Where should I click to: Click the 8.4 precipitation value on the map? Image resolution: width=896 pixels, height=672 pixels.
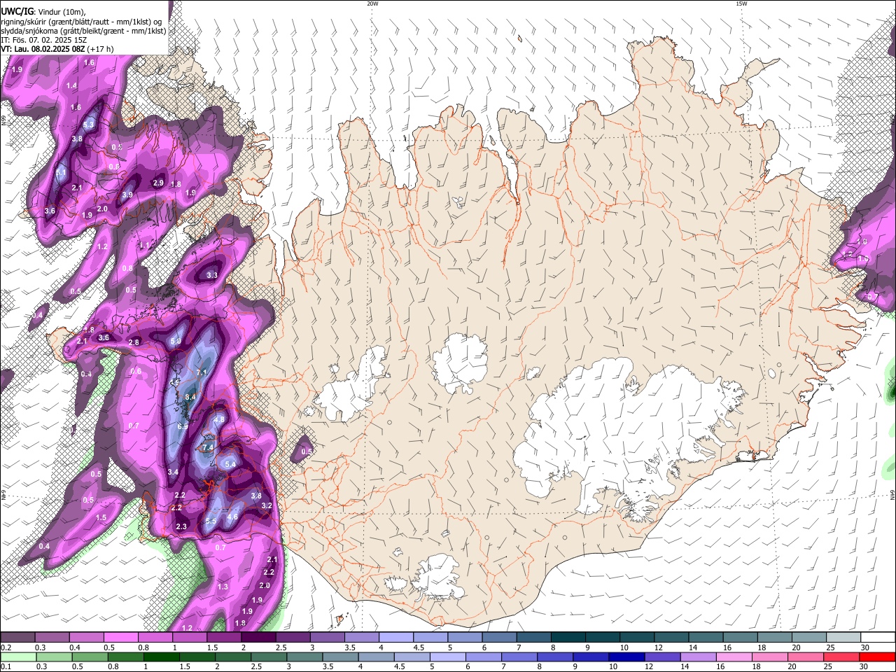pyautogui.click(x=190, y=397)
